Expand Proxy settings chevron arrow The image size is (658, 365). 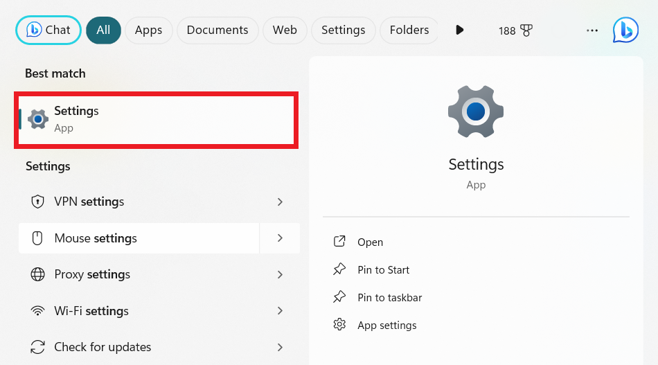(280, 275)
